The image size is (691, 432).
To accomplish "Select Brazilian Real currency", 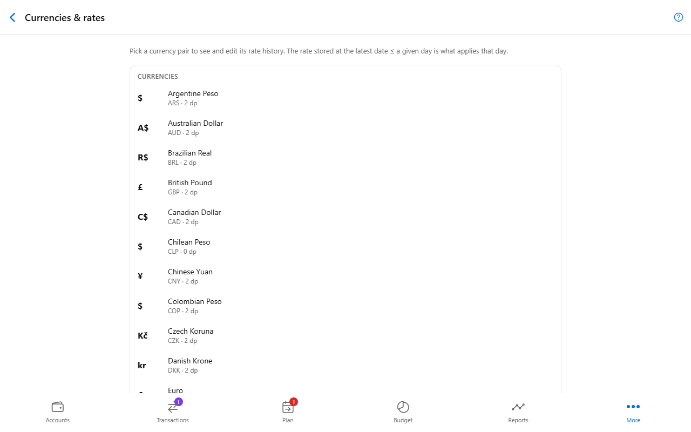I will point(345,158).
